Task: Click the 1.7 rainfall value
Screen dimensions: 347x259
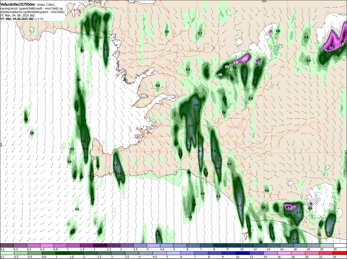Action: [x=84, y=121]
